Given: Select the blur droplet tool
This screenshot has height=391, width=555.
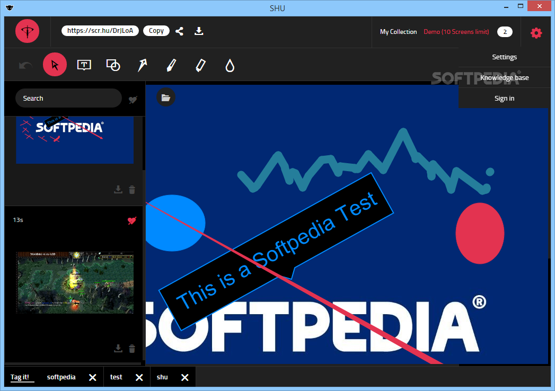Looking at the screenshot, I should (230, 66).
